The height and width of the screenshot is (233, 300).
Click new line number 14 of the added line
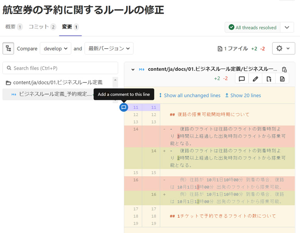pyautogui.click(x=153, y=151)
